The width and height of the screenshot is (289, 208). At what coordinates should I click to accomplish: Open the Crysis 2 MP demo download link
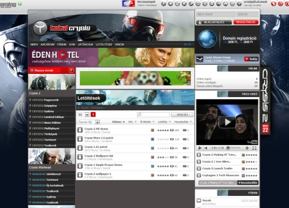[x=96, y=129]
